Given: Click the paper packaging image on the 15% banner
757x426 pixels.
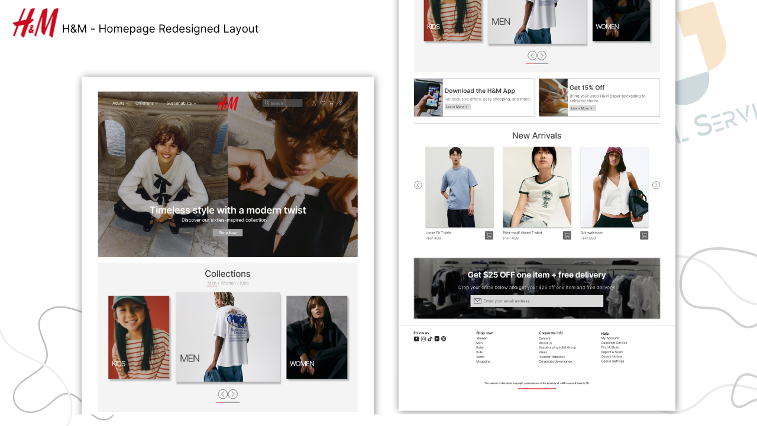Looking at the screenshot, I should point(554,98).
